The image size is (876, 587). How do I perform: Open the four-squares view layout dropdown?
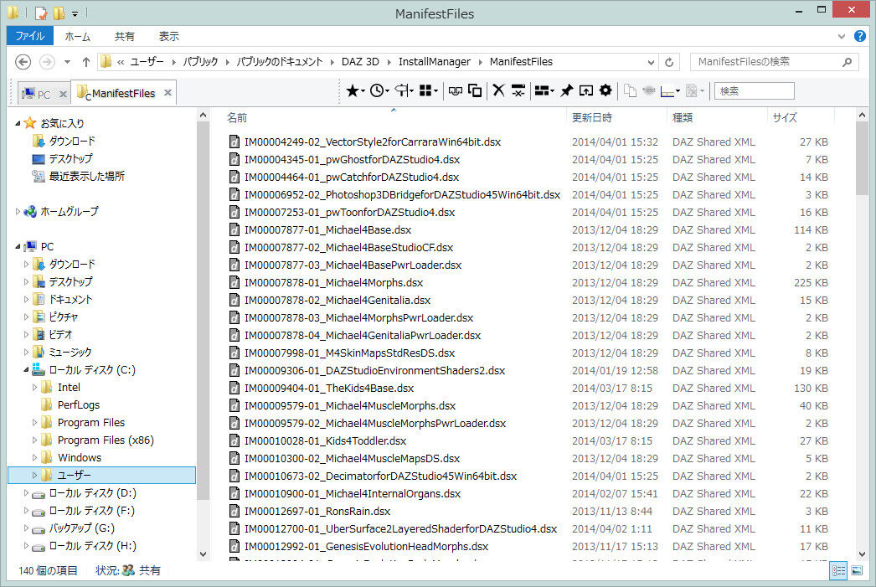point(429,90)
